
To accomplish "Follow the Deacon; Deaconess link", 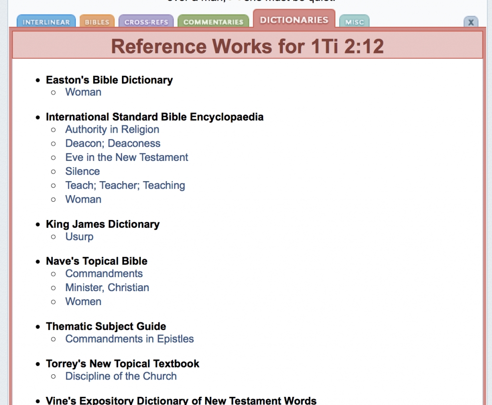I will (112, 144).
